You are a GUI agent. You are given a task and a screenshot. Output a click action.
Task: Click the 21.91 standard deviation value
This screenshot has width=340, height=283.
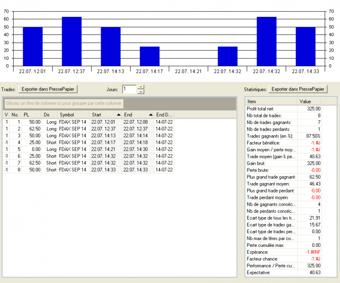click(309, 218)
